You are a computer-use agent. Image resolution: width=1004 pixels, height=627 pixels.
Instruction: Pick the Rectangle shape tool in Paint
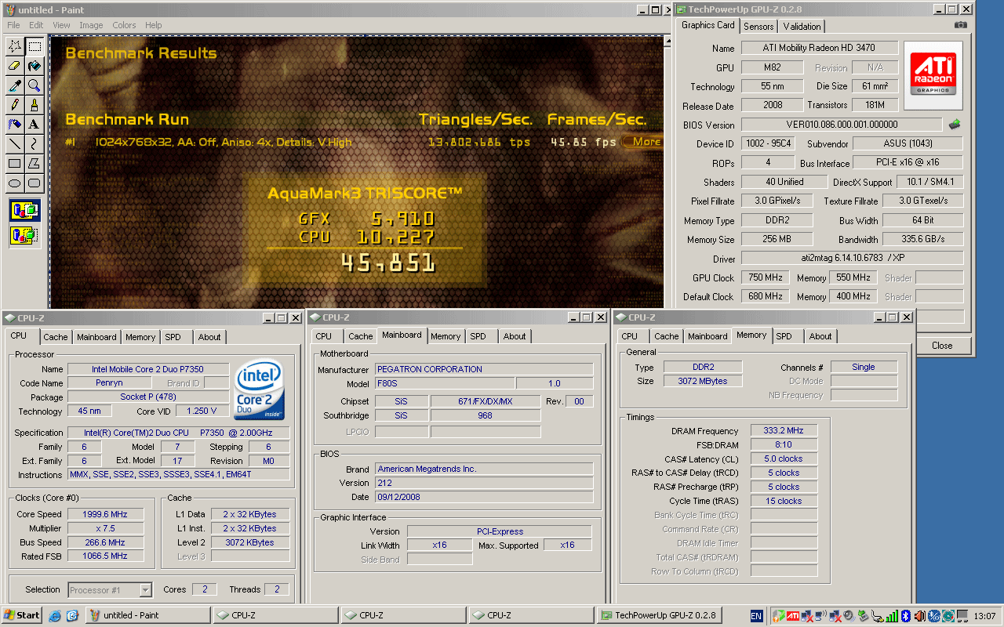click(x=14, y=164)
